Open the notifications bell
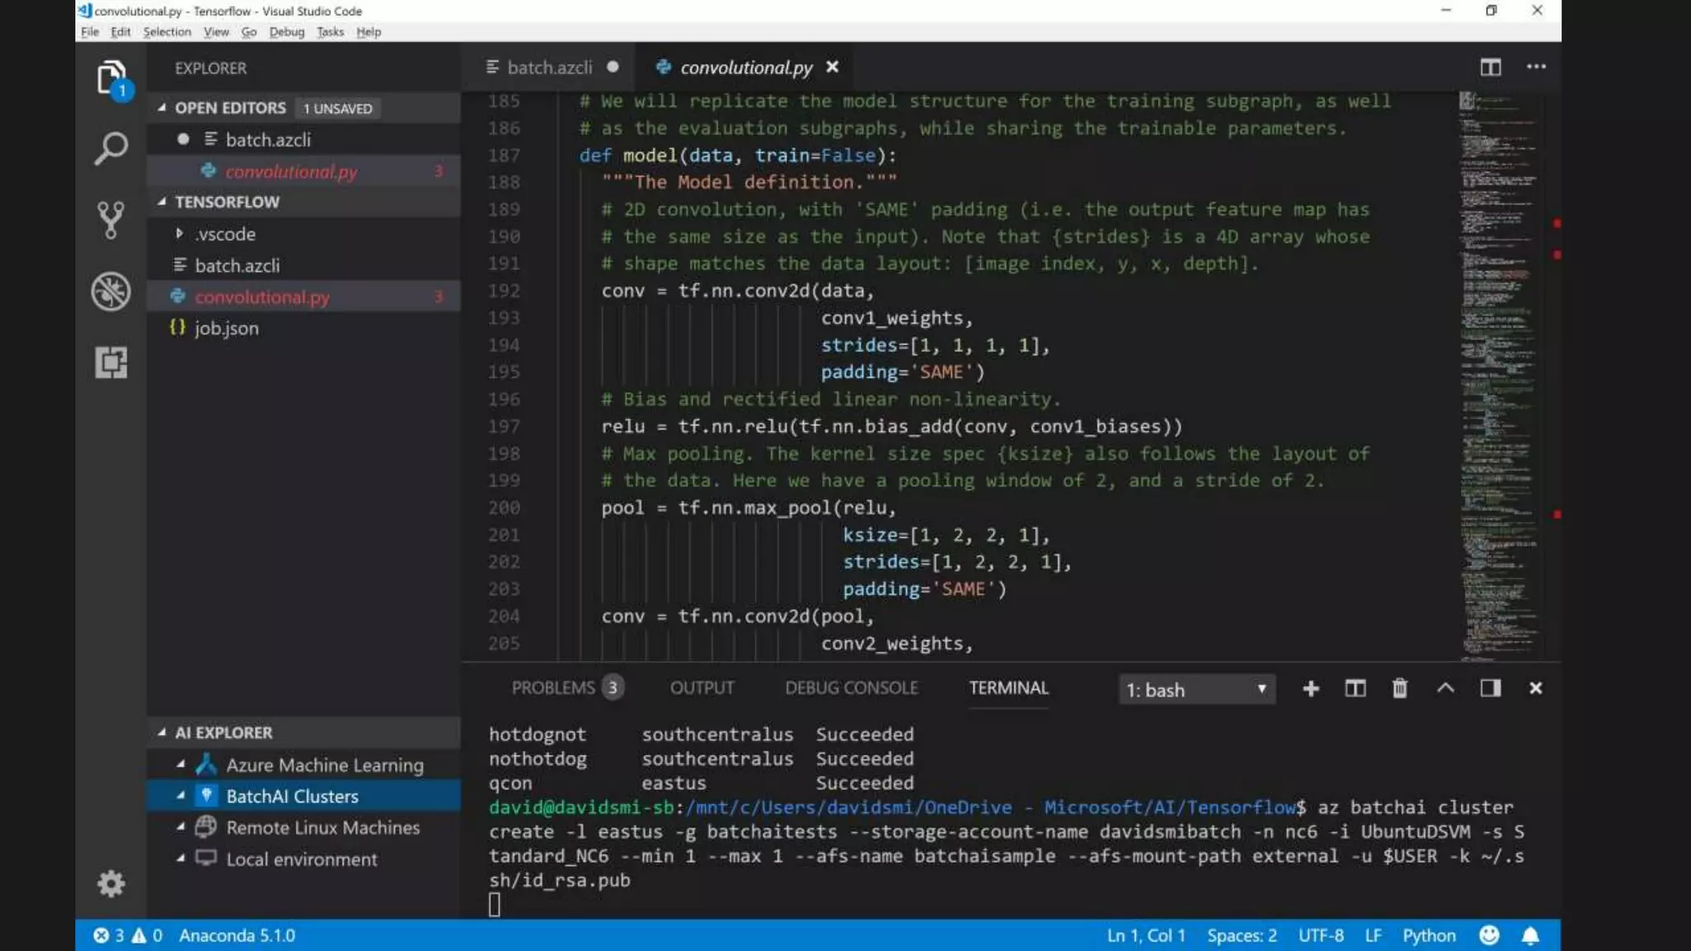Image resolution: width=1691 pixels, height=951 pixels. pyautogui.click(x=1530, y=935)
